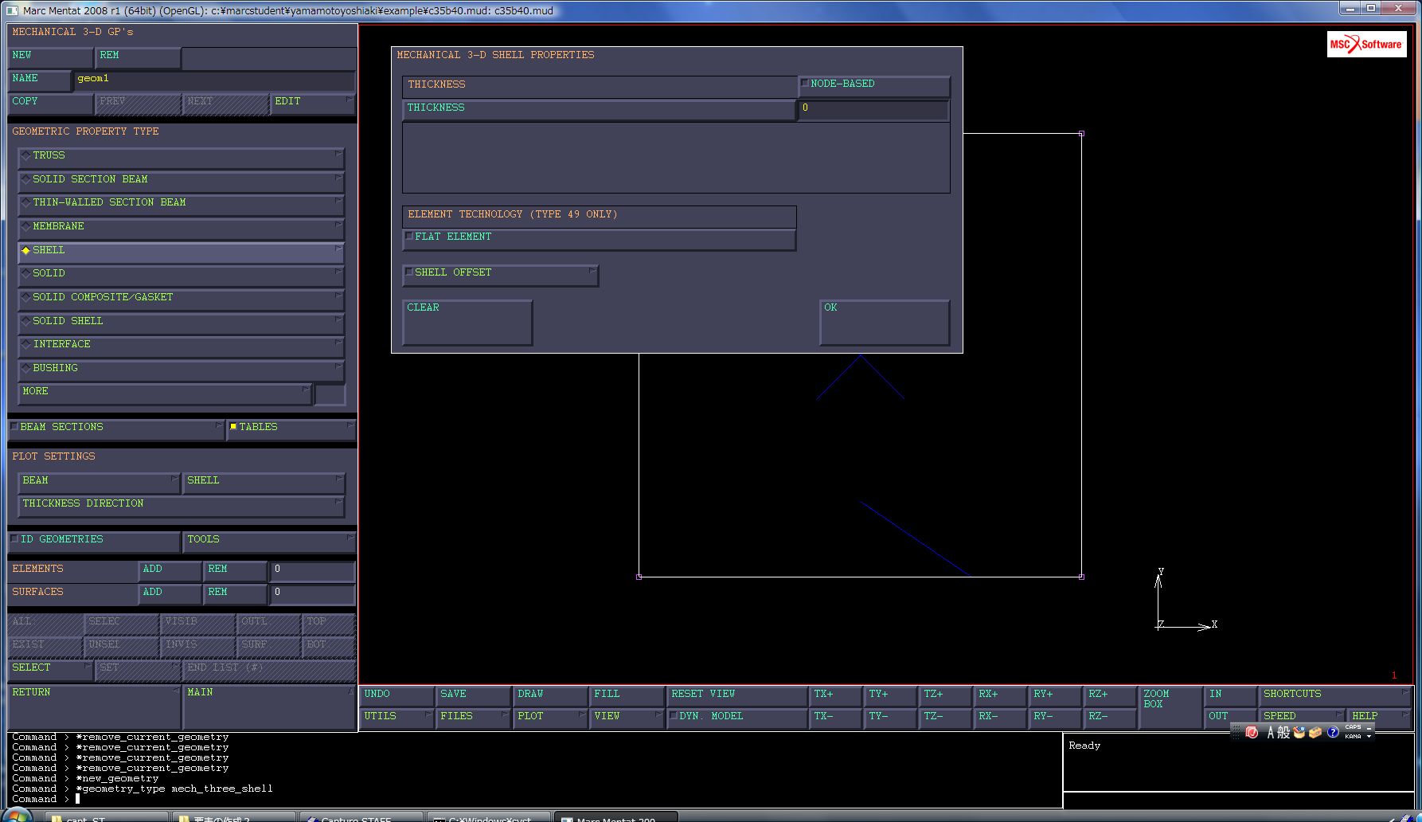Image resolution: width=1422 pixels, height=822 pixels.
Task: Click the NAME button
Action: [39, 80]
